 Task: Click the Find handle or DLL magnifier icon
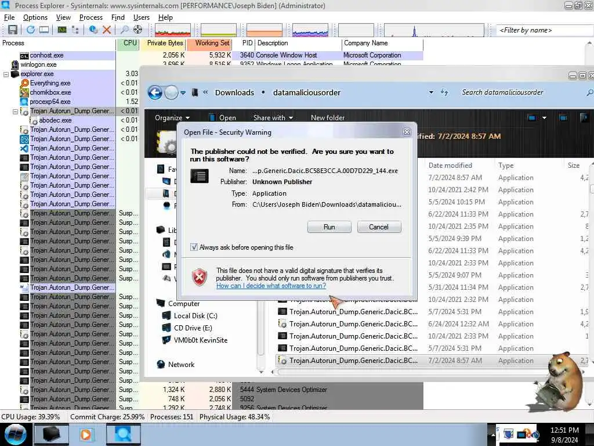point(124,30)
